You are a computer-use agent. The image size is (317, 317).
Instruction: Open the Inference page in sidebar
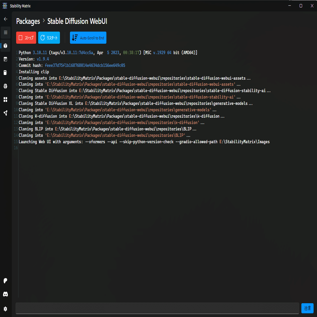coord(5,59)
